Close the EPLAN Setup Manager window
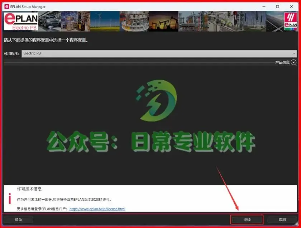The height and width of the screenshot is (228, 301). point(291,6)
